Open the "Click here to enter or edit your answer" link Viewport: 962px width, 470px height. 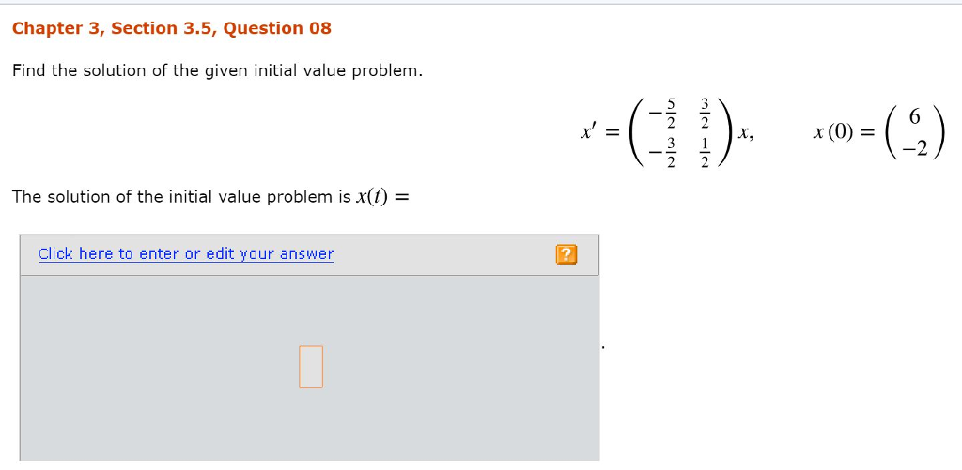[186, 254]
